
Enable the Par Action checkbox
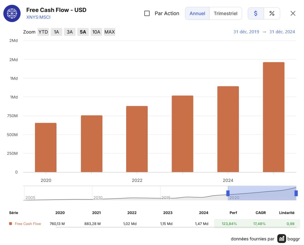[x=147, y=13]
